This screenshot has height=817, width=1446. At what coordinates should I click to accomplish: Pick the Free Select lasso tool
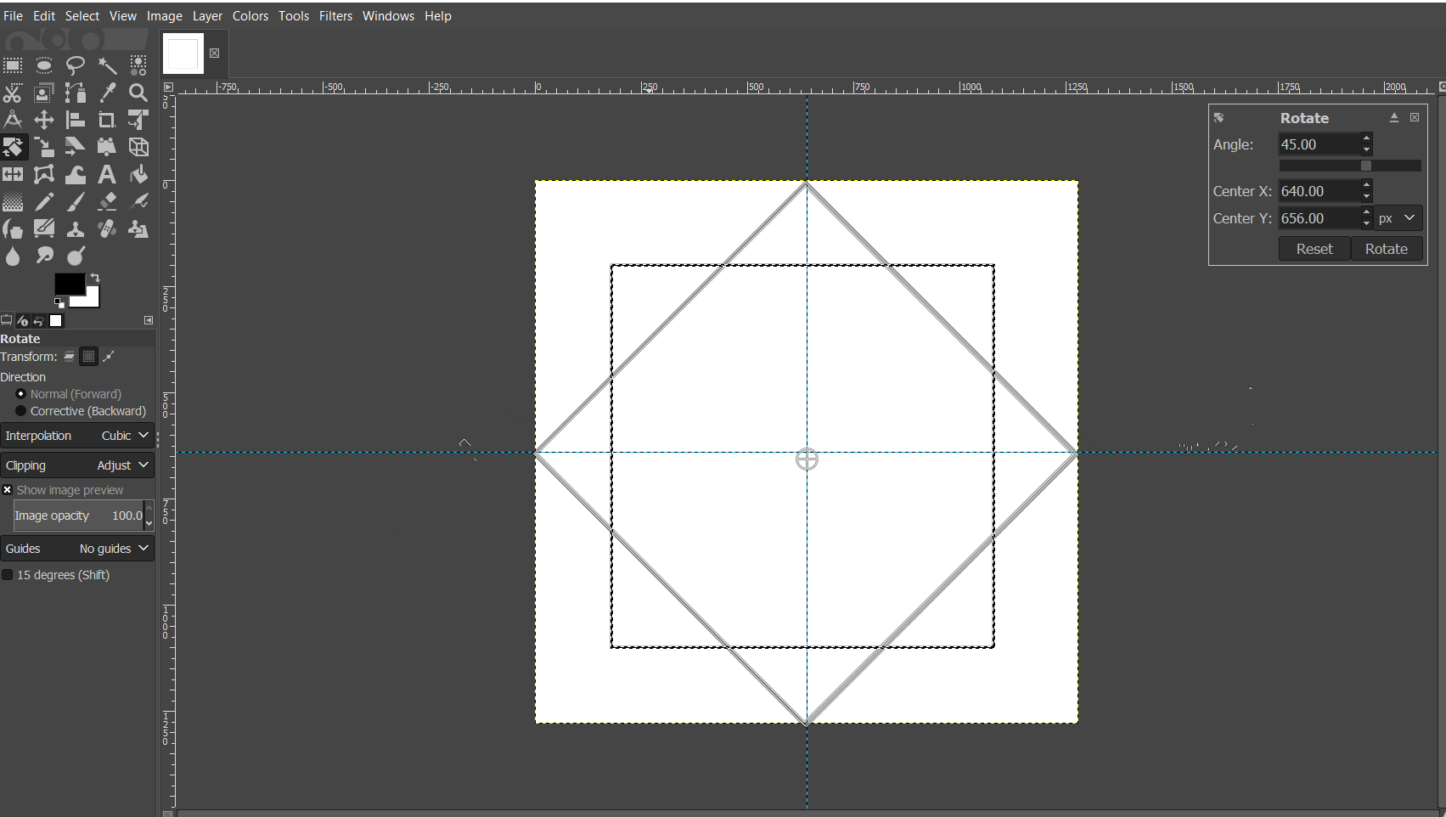tap(76, 65)
